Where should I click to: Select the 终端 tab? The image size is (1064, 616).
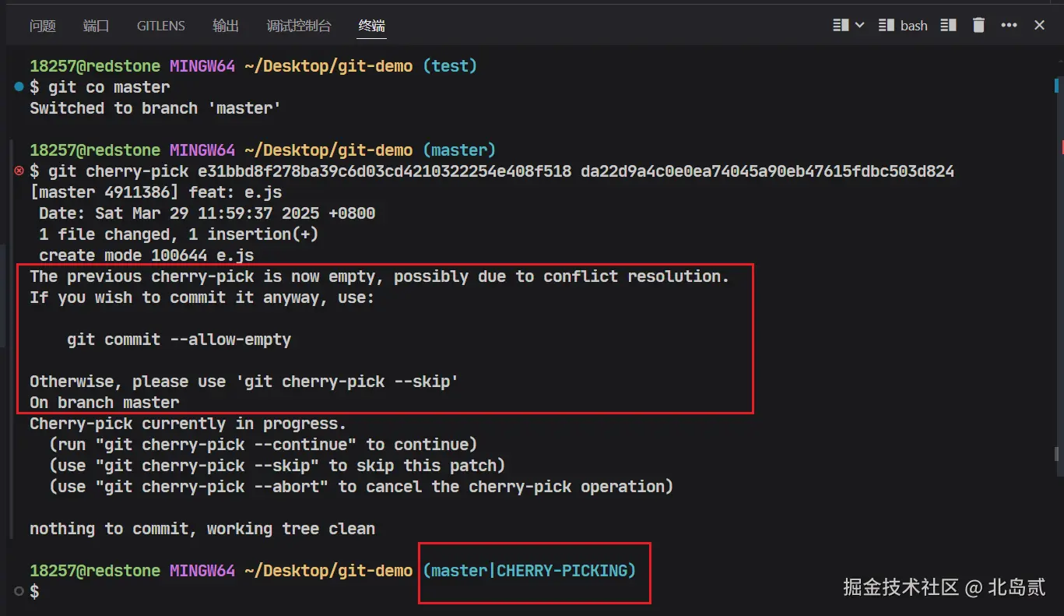tap(372, 26)
